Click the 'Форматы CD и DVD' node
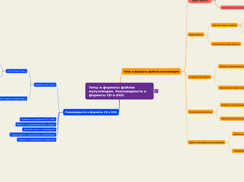Screen dimensions: 244x182 45,85
